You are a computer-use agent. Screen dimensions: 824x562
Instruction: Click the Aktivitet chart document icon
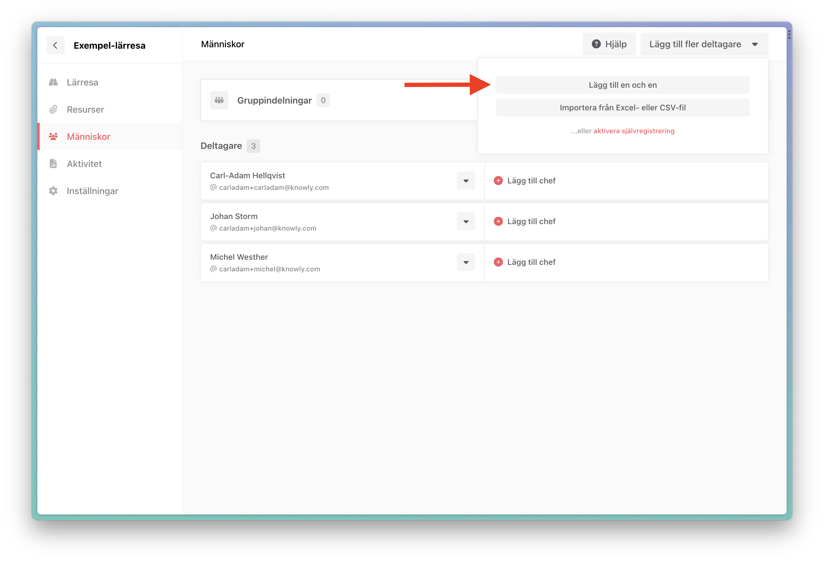(x=53, y=164)
